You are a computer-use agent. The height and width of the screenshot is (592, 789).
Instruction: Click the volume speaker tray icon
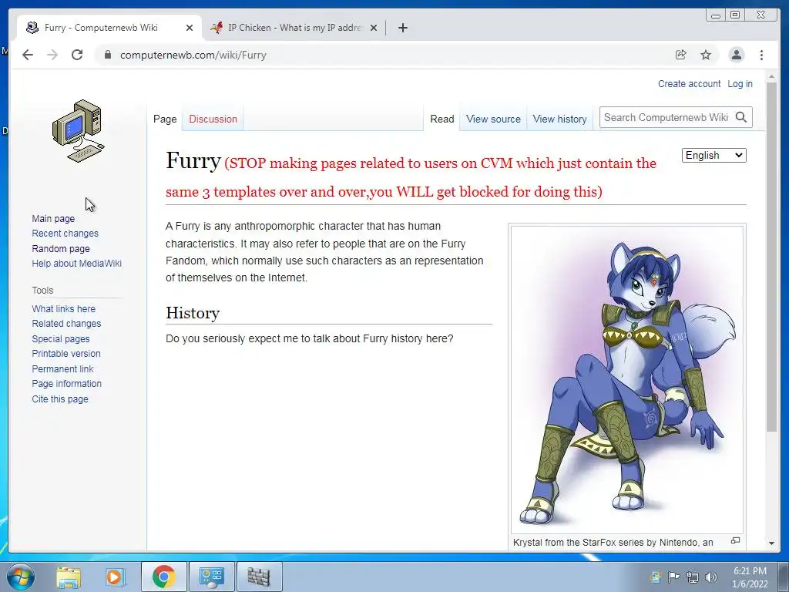coord(711,577)
